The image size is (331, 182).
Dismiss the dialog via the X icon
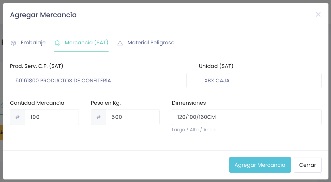(318, 14)
